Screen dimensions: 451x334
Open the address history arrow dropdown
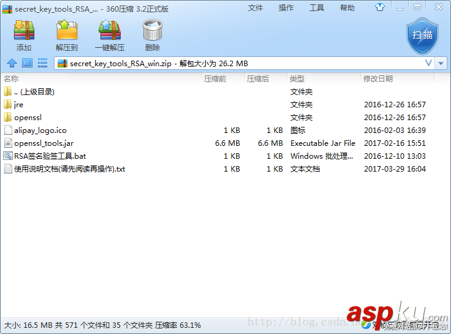pos(441,63)
